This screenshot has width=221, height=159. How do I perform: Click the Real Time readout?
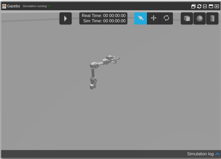pyautogui.click(x=104, y=15)
